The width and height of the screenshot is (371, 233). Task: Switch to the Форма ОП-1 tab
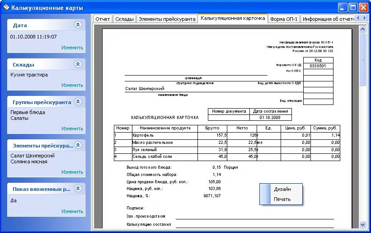click(284, 19)
